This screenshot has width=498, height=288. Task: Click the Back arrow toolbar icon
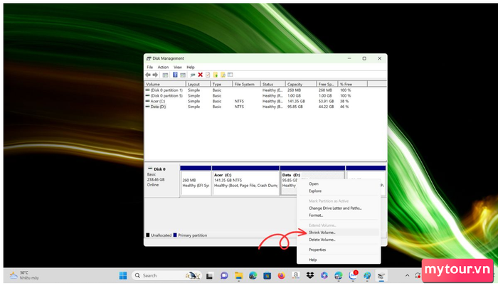click(x=148, y=75)
